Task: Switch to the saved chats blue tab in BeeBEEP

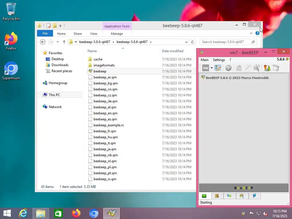Action: 254,196
